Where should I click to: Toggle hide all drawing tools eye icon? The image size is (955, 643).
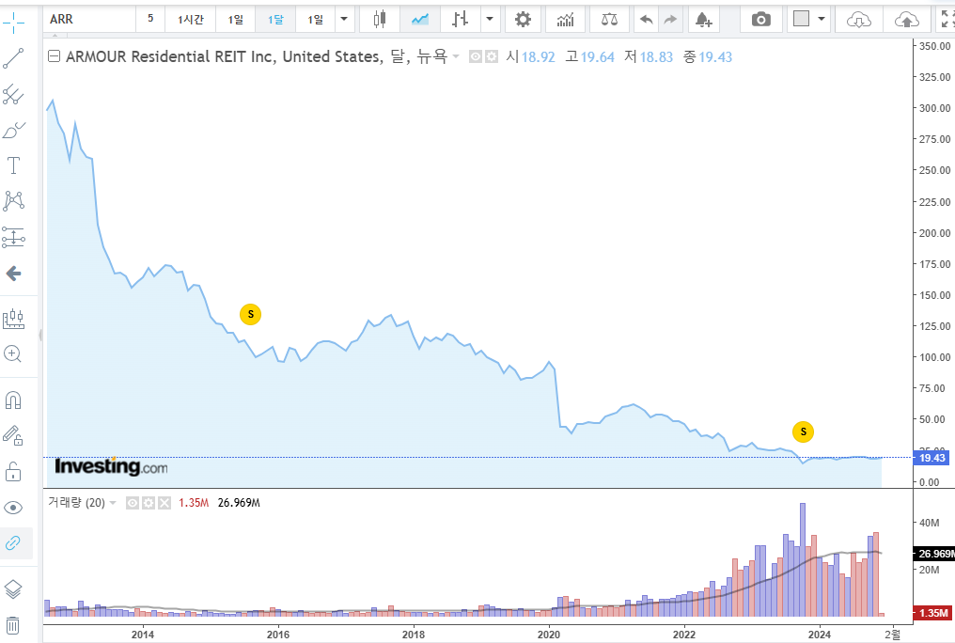pos(13,508)
